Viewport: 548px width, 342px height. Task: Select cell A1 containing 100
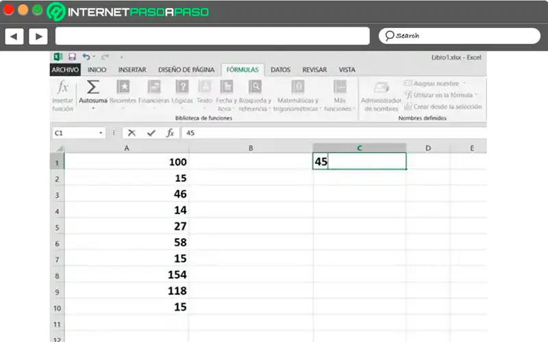click(x=127, y=161)
